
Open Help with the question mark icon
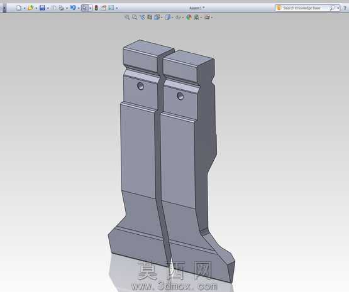click(345, 8)
